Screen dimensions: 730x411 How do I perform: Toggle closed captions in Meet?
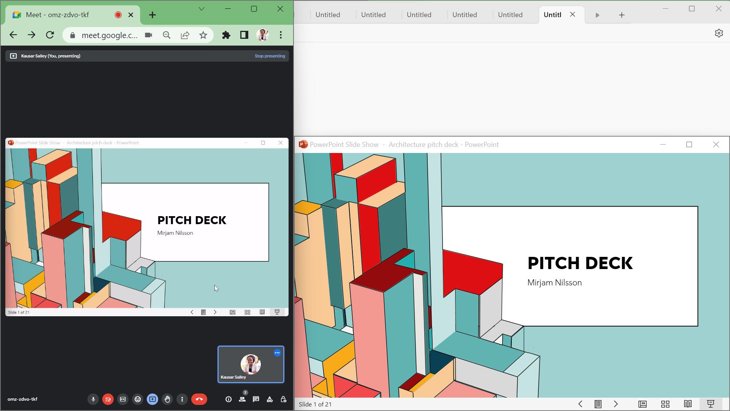coord(123,399)
